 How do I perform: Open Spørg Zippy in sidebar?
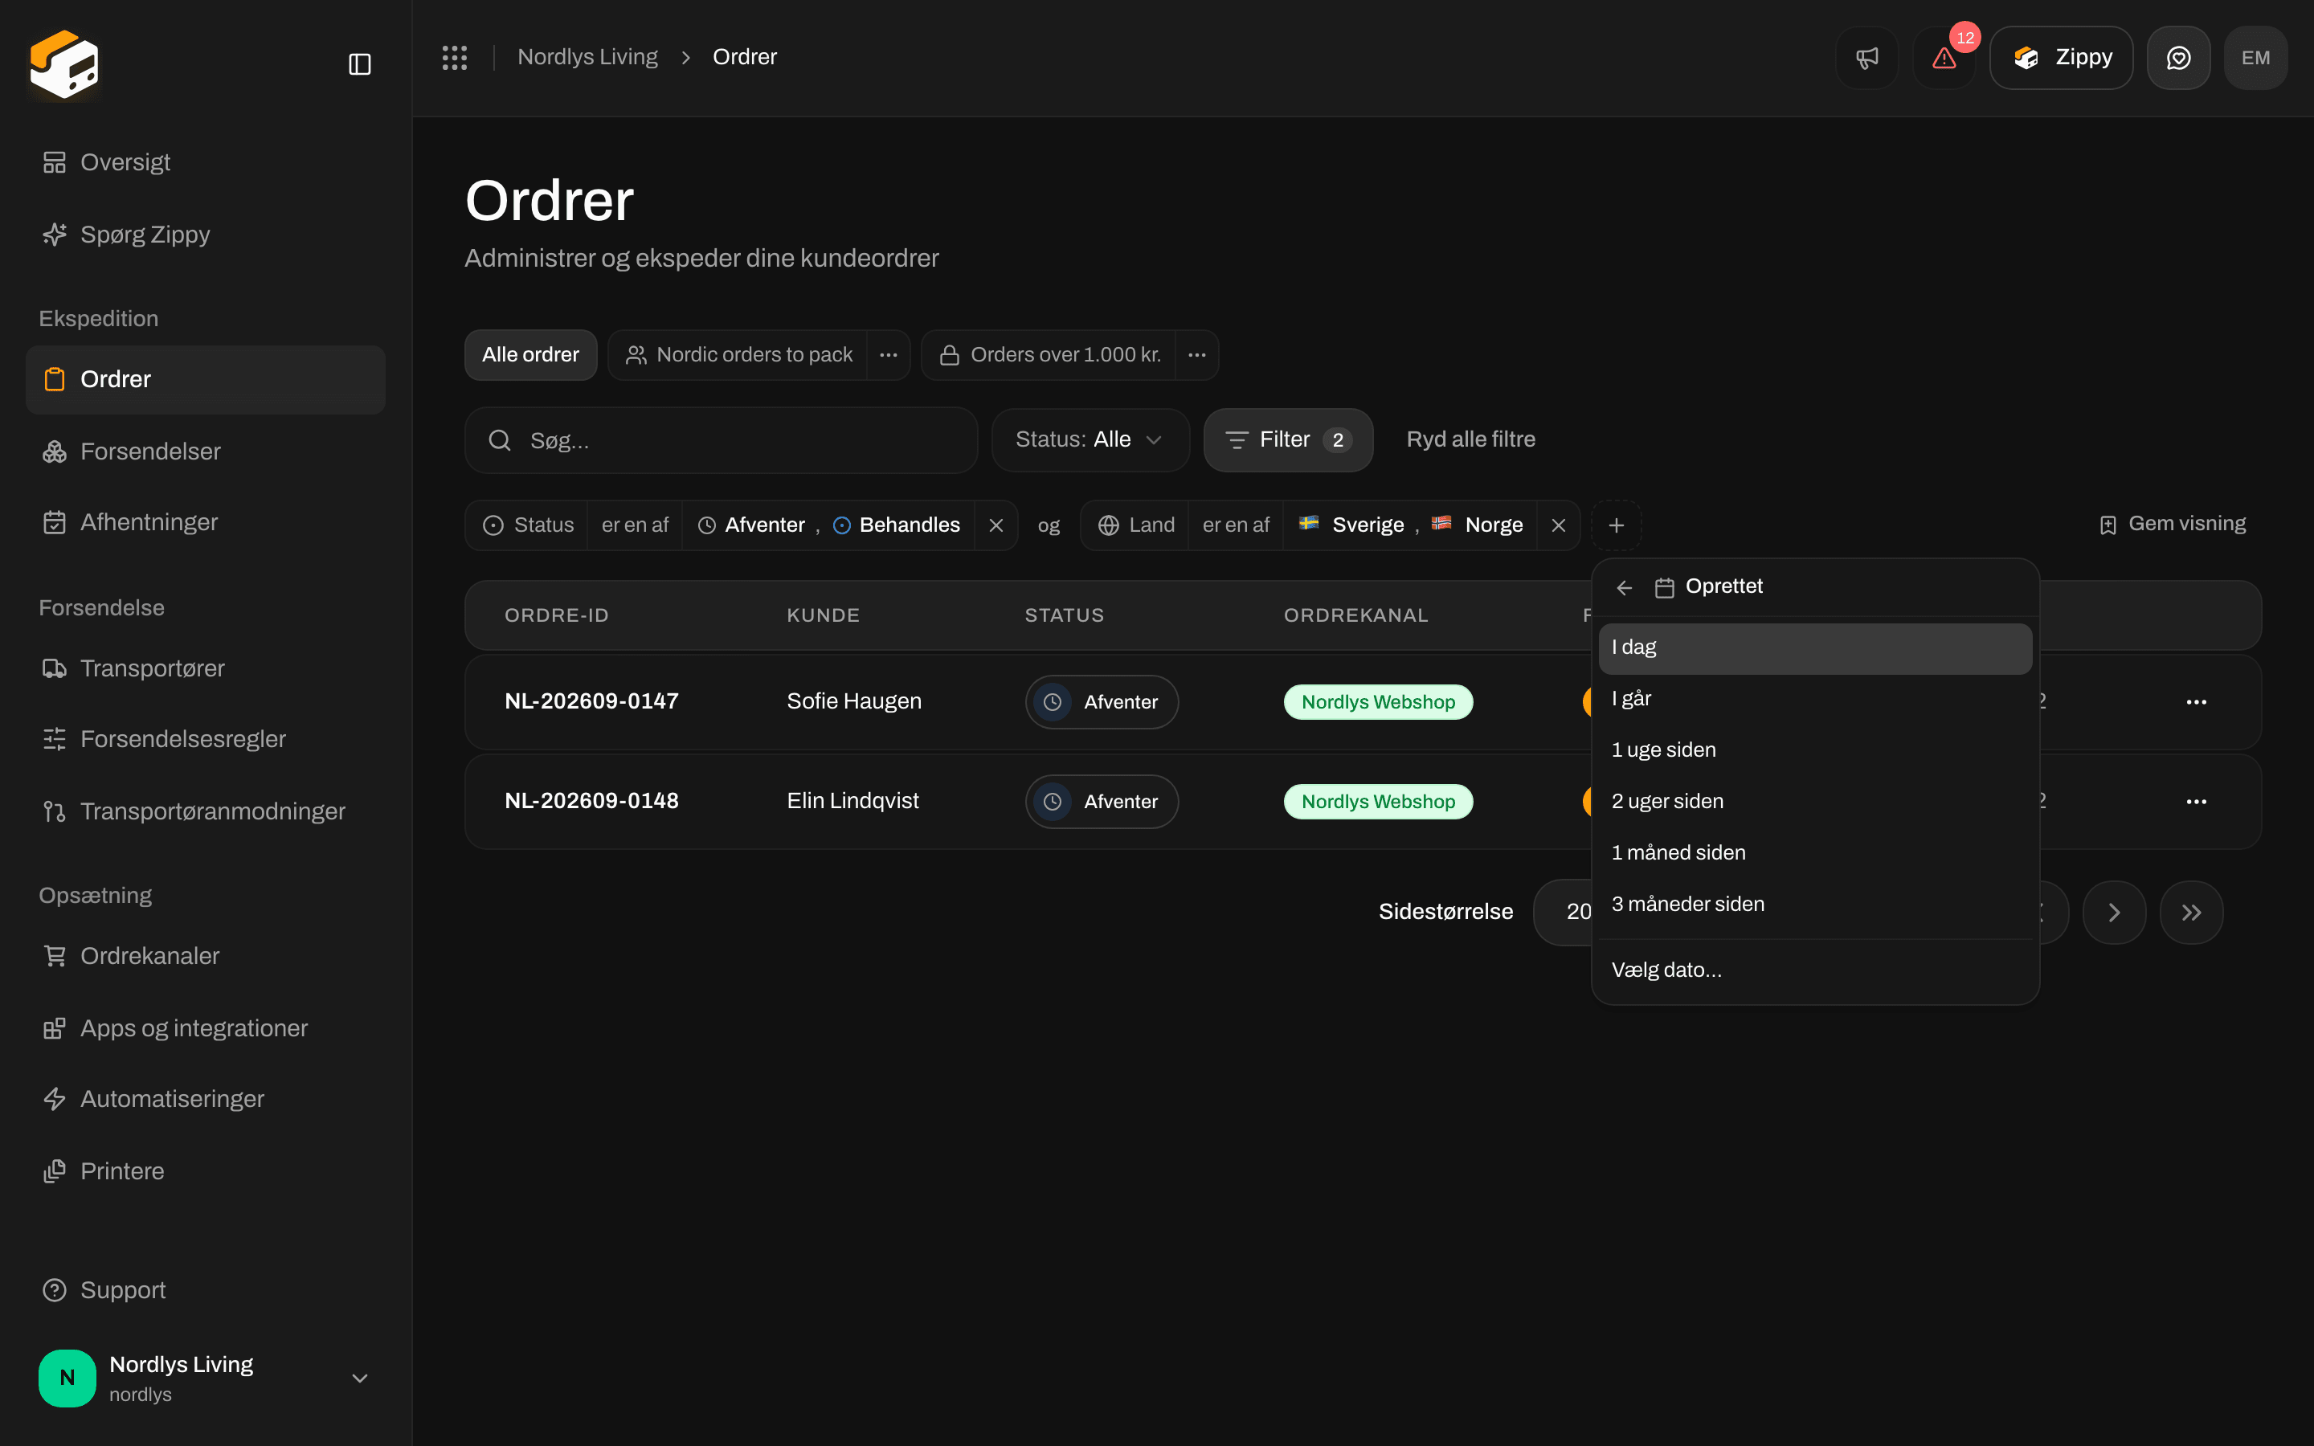click(x=206, y=235)
